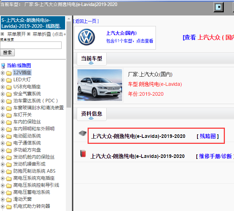The image size is (234, 211).
Task: Click the 车型:朗逸纯电(e-Lavida) text
Action: tap(155, 84)
